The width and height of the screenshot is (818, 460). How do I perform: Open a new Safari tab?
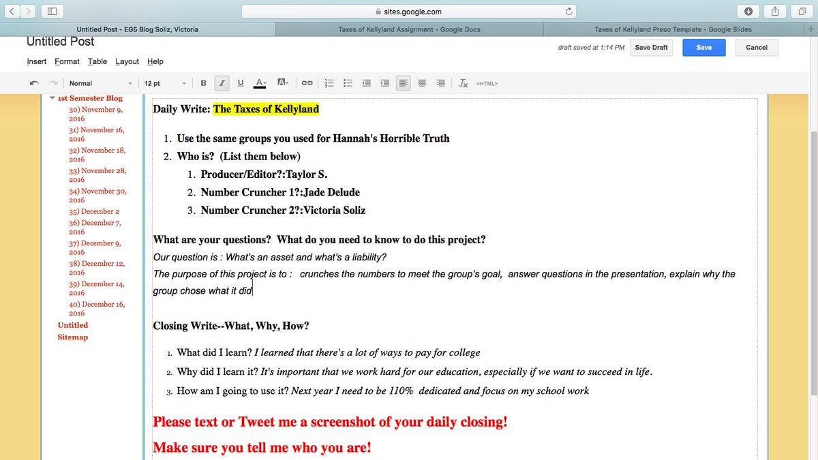pos(810,29)
